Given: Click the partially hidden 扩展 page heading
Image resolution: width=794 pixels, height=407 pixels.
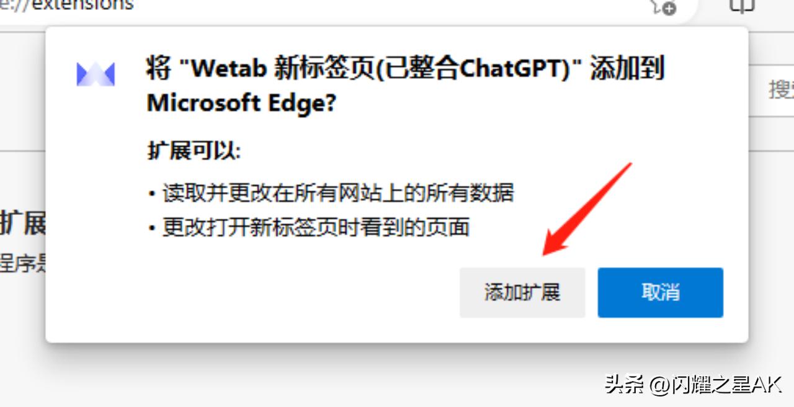Looking at the screenshot, I should pos(23,223).
